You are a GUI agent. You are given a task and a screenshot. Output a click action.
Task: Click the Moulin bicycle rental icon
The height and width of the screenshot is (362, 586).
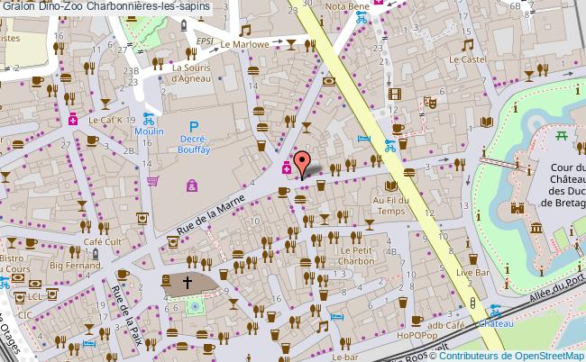[x=150, y=118]
